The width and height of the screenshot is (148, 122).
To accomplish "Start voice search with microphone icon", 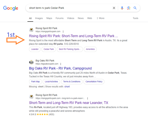I will tap(122, 8).
